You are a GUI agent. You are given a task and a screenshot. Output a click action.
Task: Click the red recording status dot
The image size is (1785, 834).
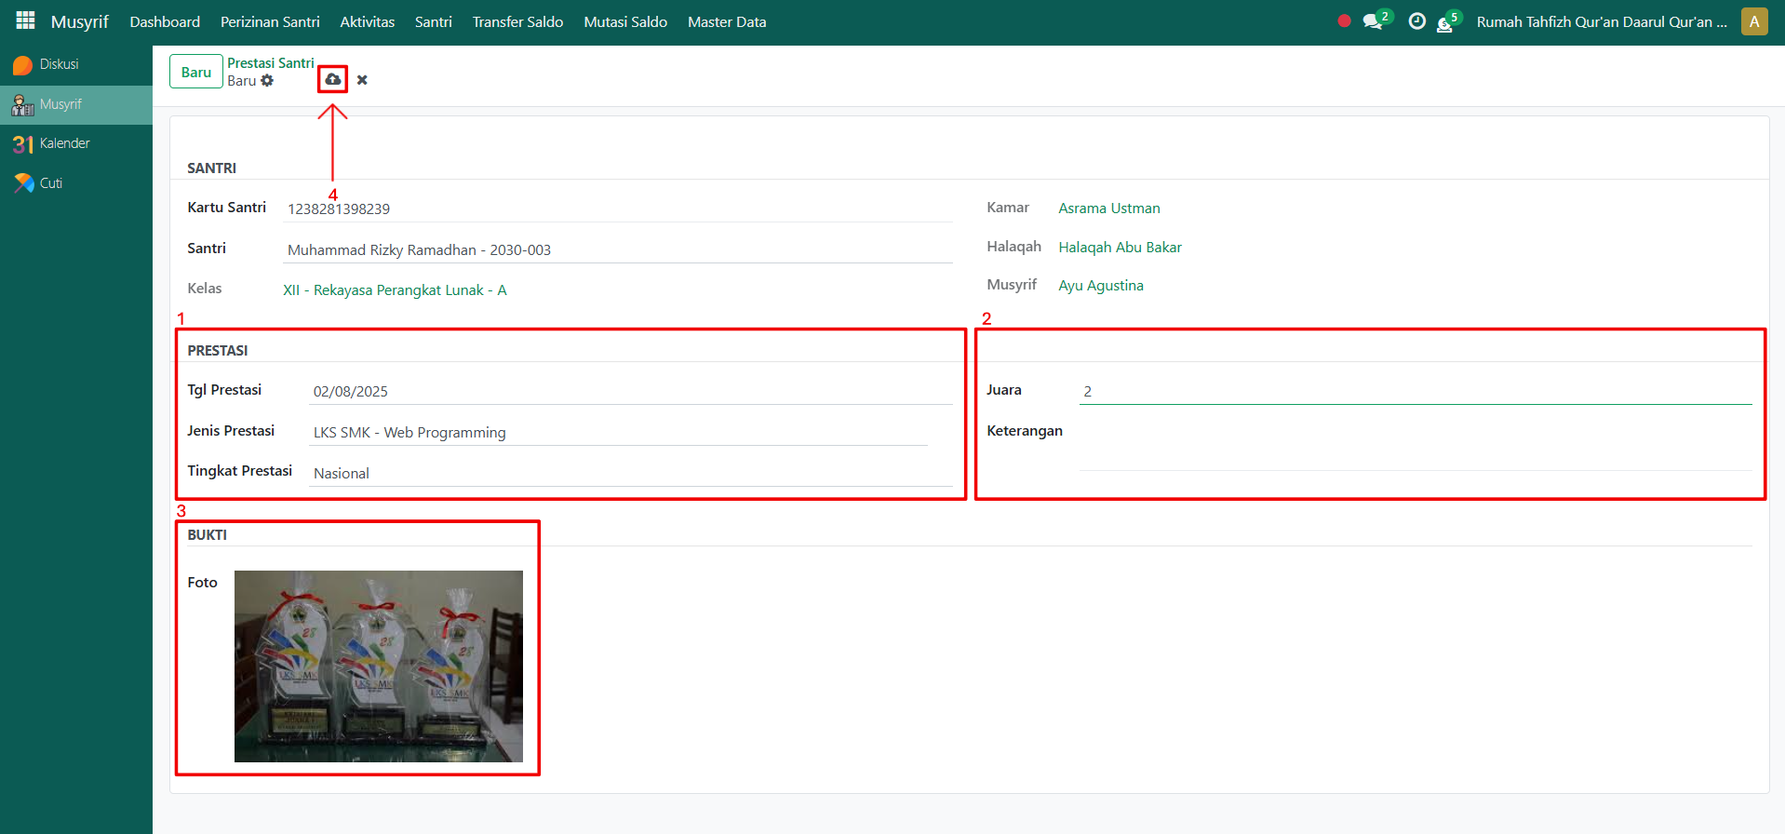coord(1344,21)
